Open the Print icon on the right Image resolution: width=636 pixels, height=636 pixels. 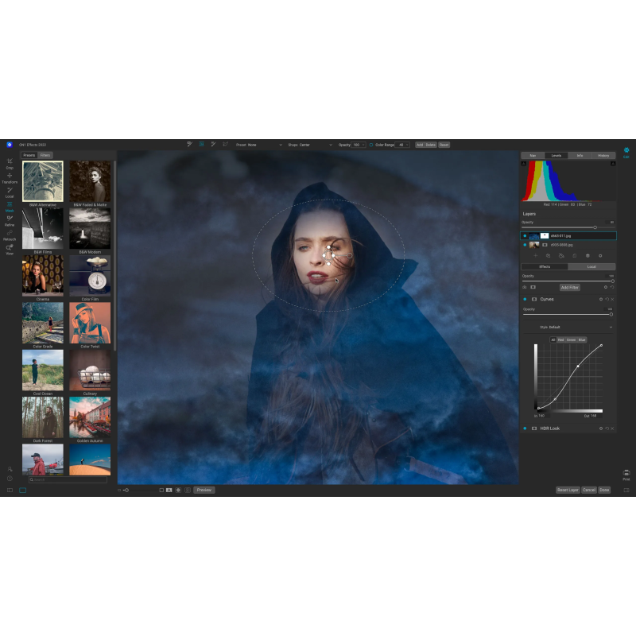[x=626, y=474]
